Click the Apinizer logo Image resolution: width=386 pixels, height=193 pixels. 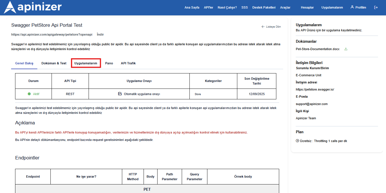(32, 7)
